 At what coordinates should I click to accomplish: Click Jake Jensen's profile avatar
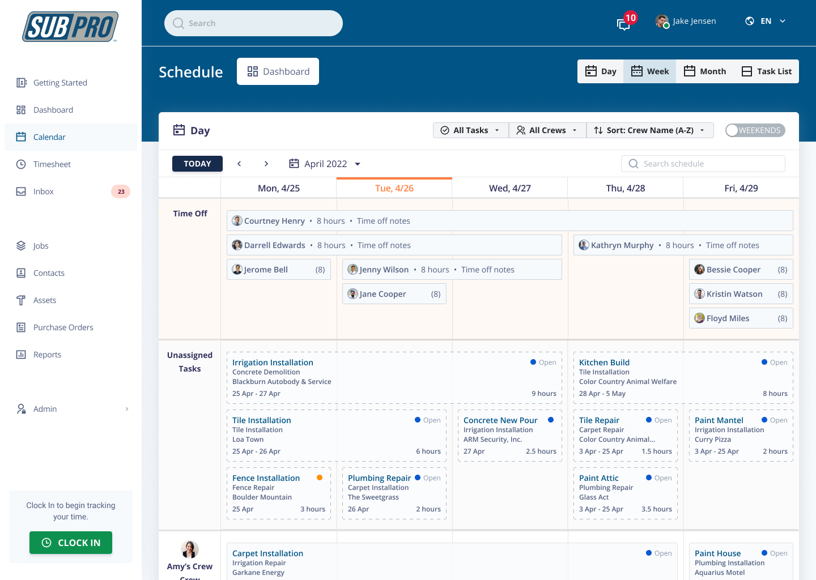(x=661, y=22)
